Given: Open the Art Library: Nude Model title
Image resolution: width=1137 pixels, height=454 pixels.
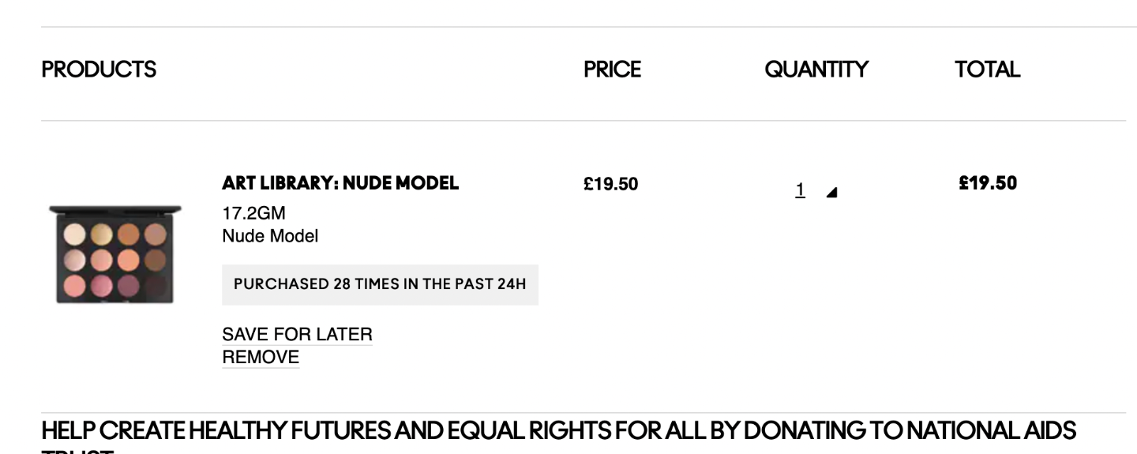Looking at the screenshot, I should pyautogui.click(x=340, y=183).
